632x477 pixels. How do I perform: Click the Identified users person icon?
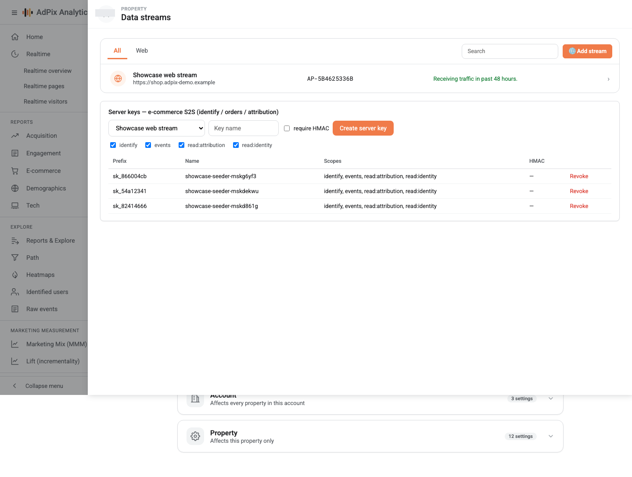pos(15,292)
